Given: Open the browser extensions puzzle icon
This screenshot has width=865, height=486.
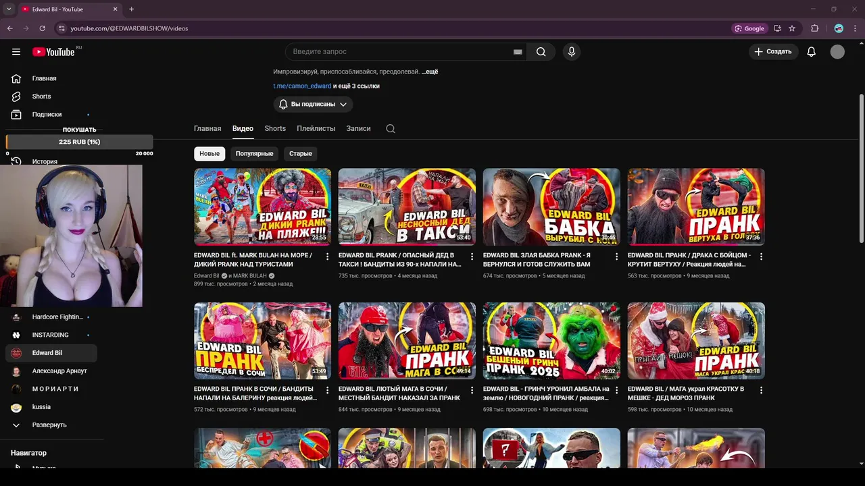Looking at the screenshot, I should [x=814, y=28].
